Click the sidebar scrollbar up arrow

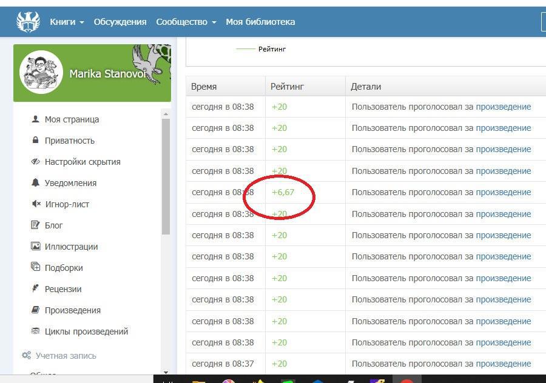[x=166, y=113]
